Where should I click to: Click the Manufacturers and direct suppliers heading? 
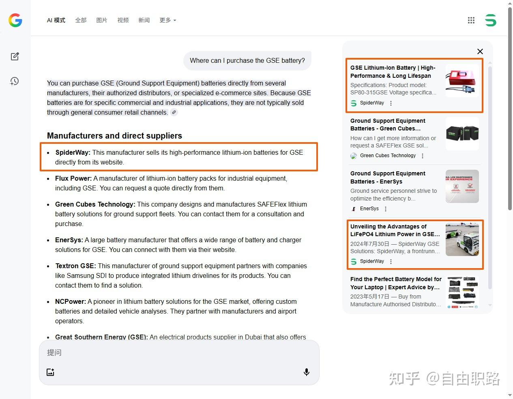click(x=114, y=136)
